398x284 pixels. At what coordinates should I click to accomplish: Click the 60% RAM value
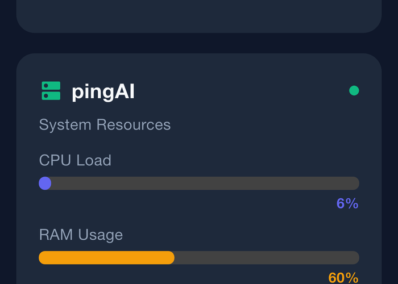[343, 278]
